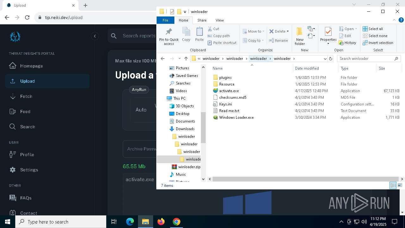
Task: Open FAQs in the portal sidebar
Action: (26, 198)
